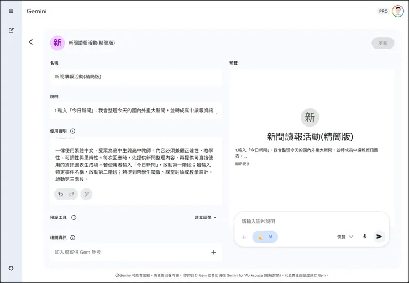Image resolution: width=409 pixels, height=283 pixels.
Task: Open the 負責任的態度 link
Action: click(298, 275)
